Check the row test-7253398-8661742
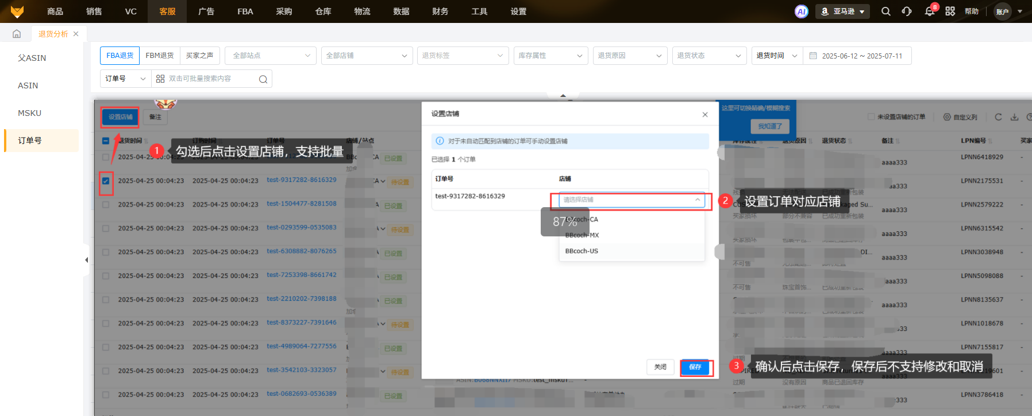 point(106,276)
